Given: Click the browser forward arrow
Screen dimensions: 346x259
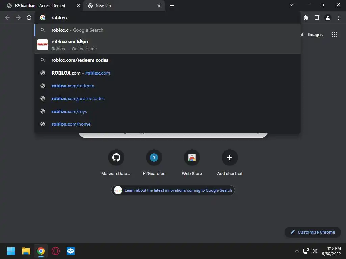Looking at the screenshot, I should click(18, 18).
